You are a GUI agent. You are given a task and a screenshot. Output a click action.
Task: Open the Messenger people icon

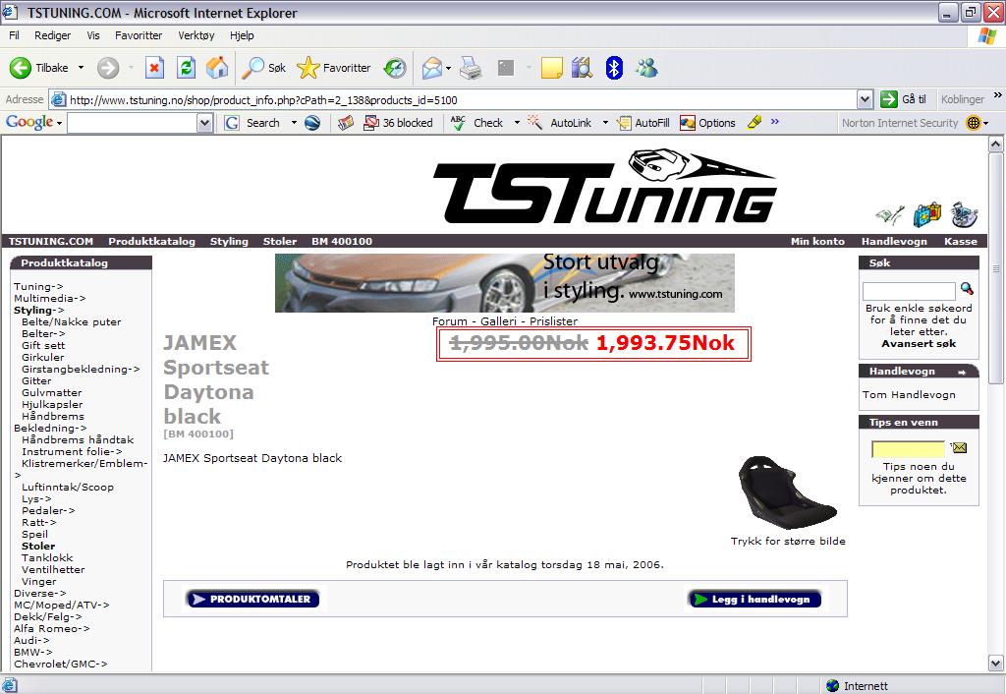(646, 68)
